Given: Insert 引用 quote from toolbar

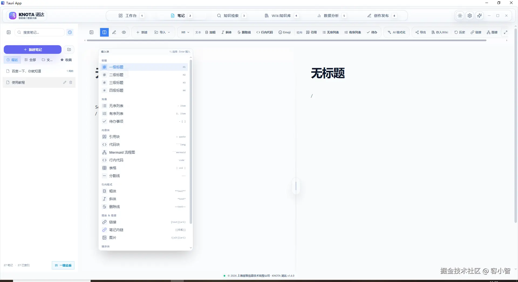Looking at the screenshot, I should coord(311,32).
